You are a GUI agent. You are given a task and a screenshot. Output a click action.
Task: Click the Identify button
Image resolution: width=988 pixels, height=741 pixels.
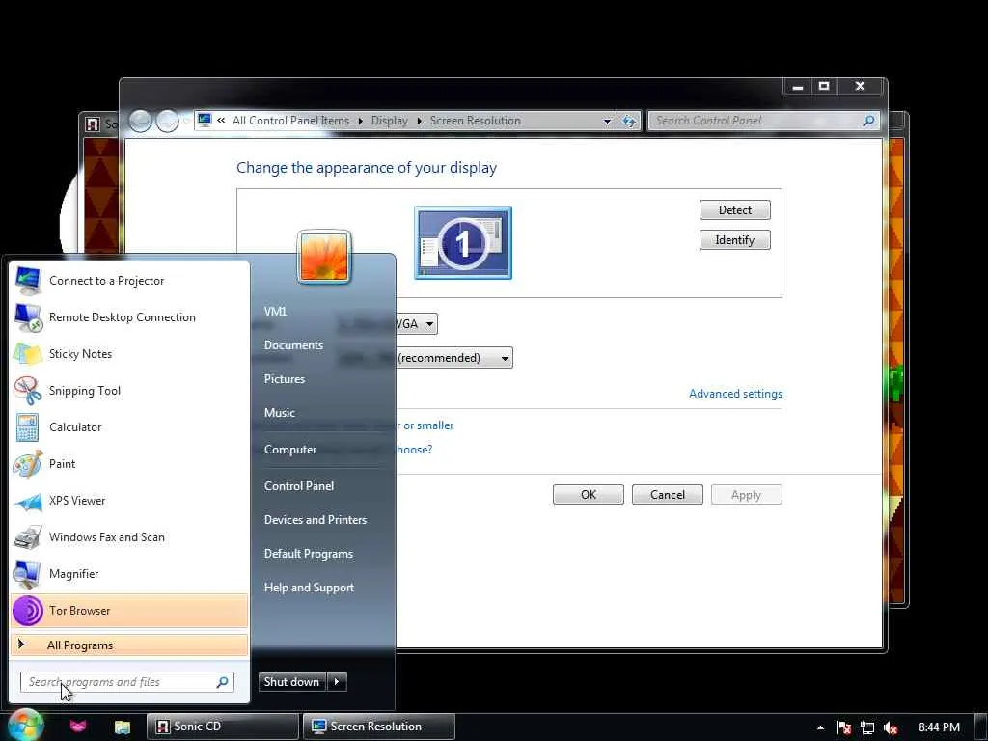[734, 240]
